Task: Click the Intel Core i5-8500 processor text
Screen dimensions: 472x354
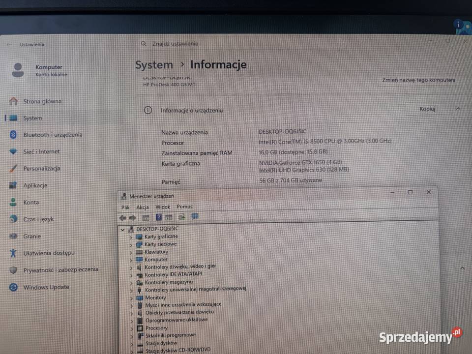Action: click(x=325, y=141)
